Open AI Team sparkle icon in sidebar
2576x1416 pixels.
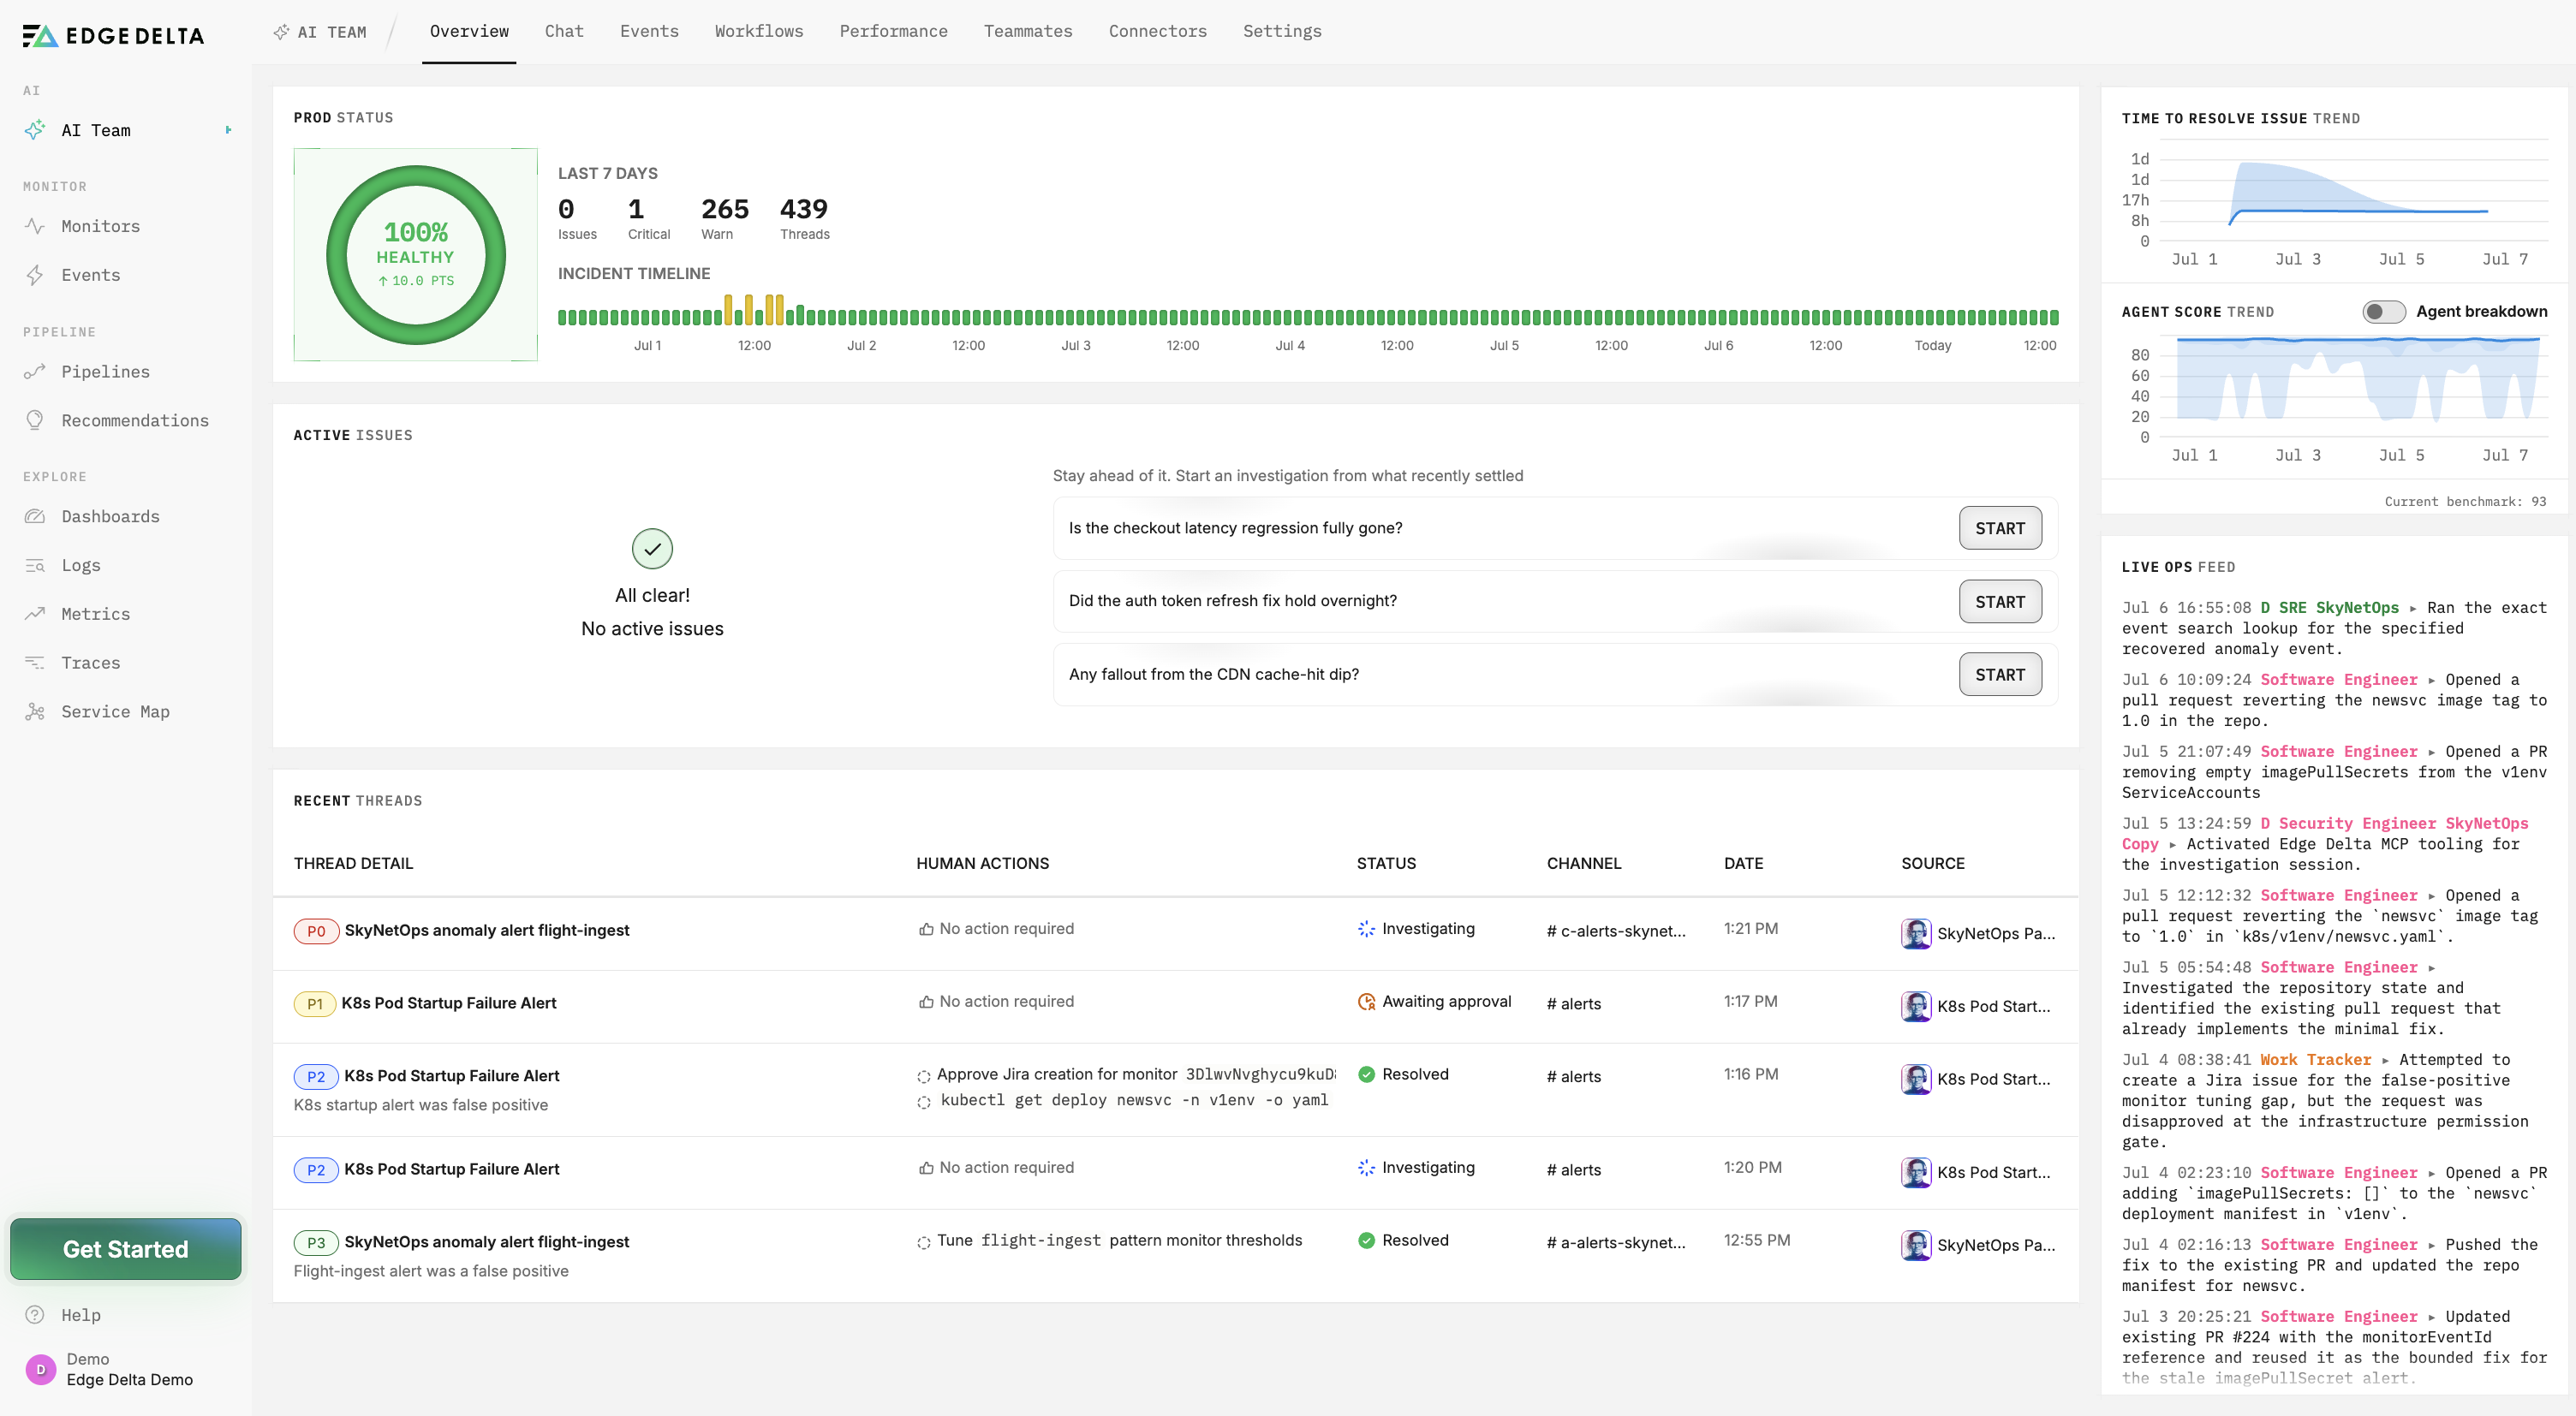[35, 130]
